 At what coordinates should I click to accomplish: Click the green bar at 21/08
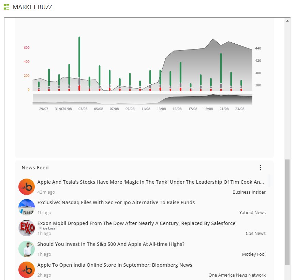pos(221,68)
